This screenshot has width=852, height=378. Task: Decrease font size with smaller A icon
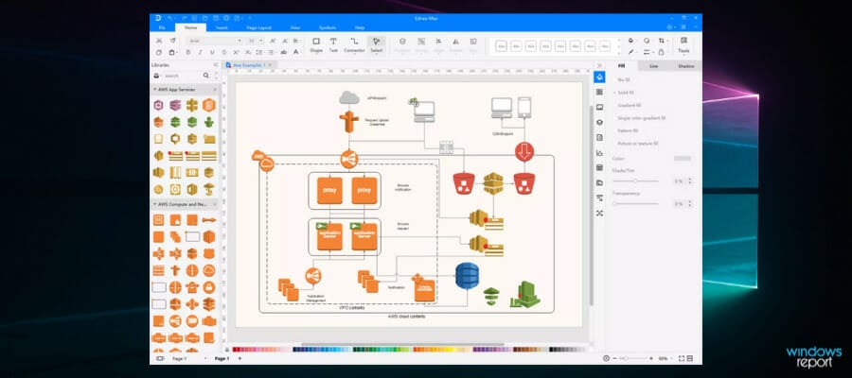click(284, 41)
